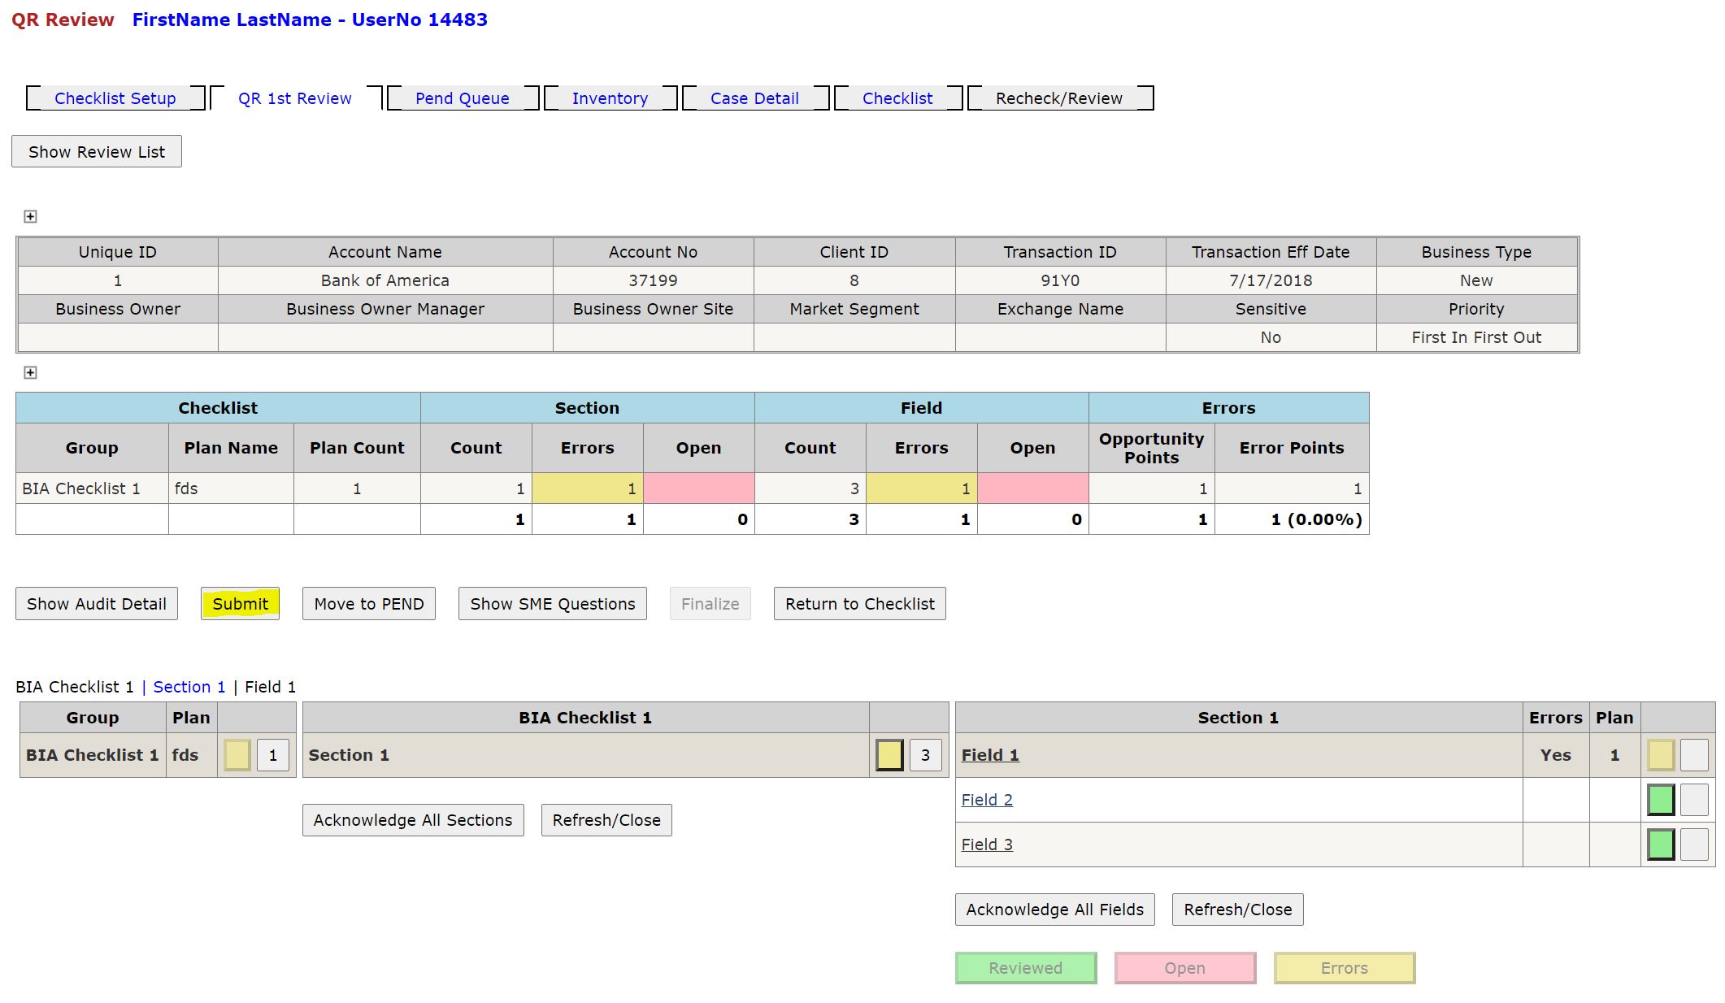The height and width of the screenshot is (1003, 1725).
Task: Open the Case Detail tab
Action: tap(754, 98)
